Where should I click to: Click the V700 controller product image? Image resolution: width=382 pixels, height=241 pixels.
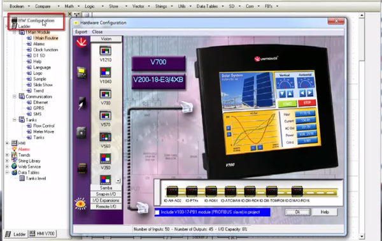pyautogui.click(x=267, y=111)
